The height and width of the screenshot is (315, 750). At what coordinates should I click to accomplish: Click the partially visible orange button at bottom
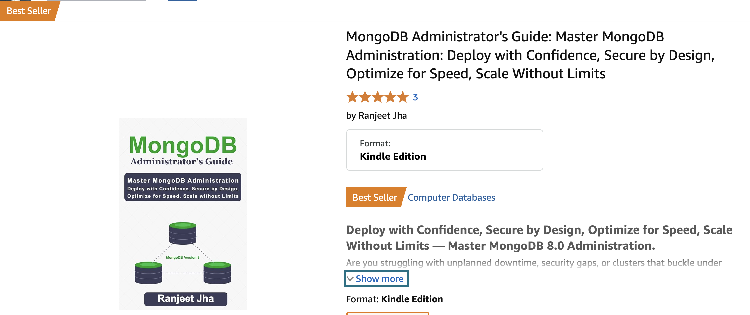click(388, 313)
